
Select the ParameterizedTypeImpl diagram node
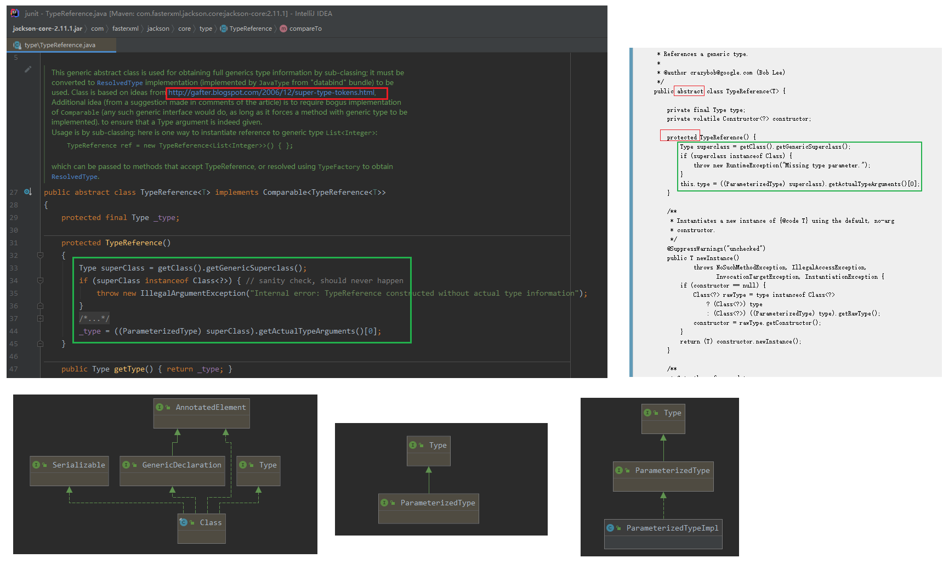(x=663, y=534)
